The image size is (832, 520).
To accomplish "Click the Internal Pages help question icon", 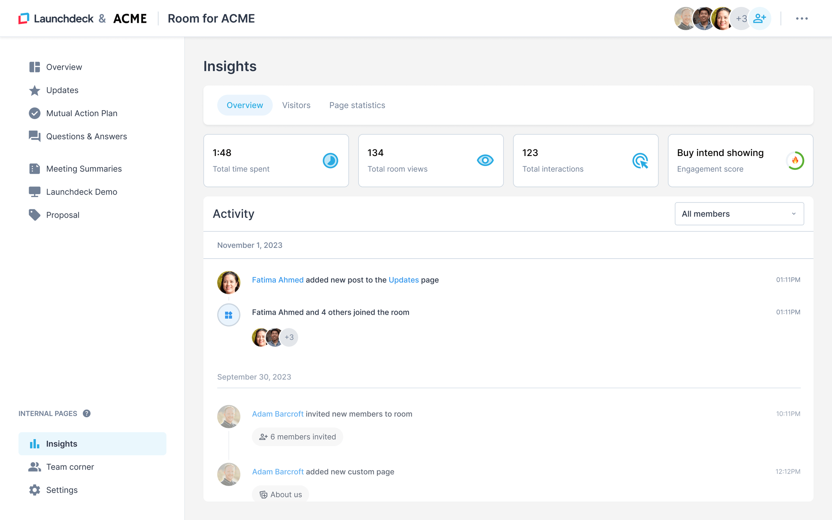I will (x=87, y=413).
